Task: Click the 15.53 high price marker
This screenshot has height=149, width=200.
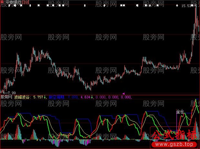Action: point(185,6)
